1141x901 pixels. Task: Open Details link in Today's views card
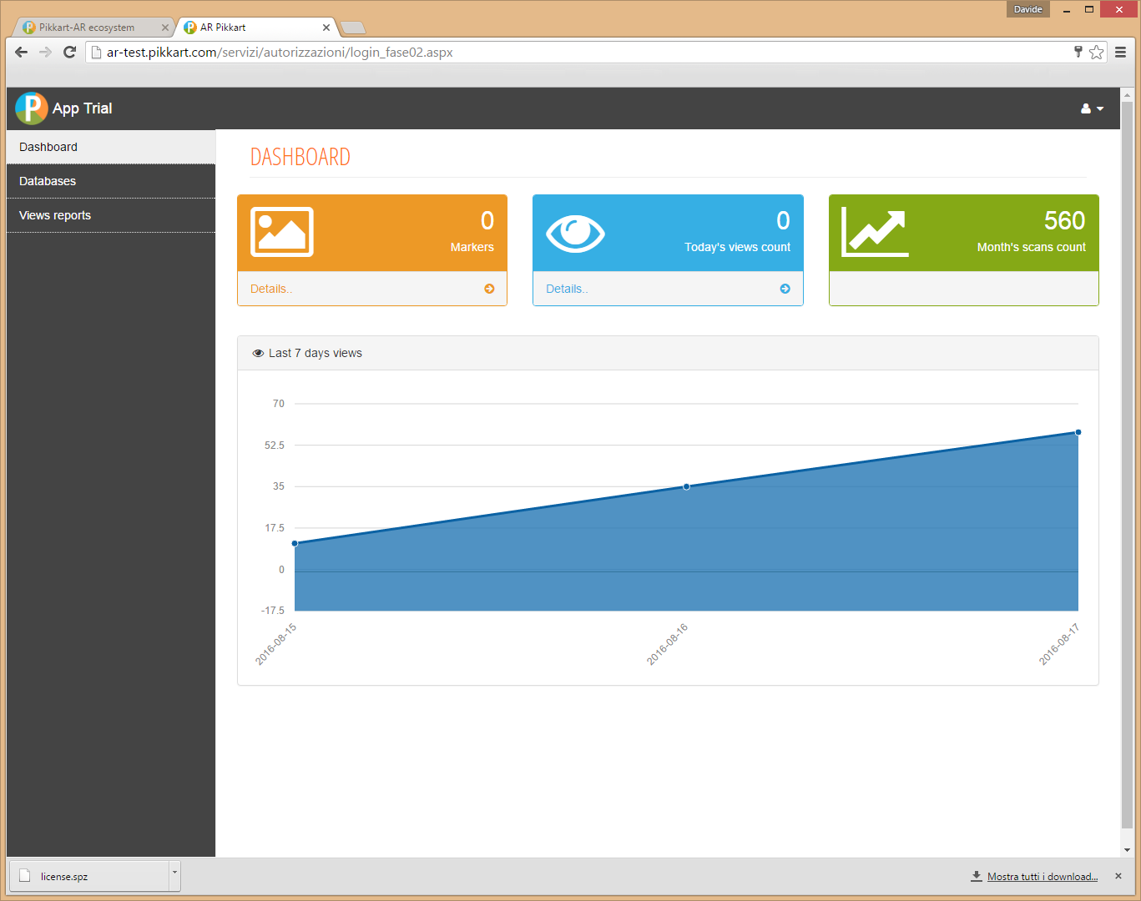(x=567, y=289)
